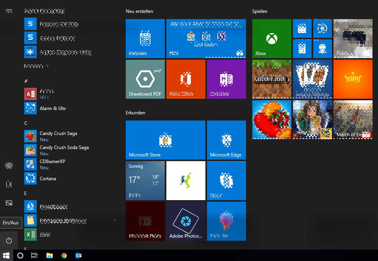Viewport: 378px width, 261px height.
Task: Open the Documents icon in left rail
Action: point(9,184)
